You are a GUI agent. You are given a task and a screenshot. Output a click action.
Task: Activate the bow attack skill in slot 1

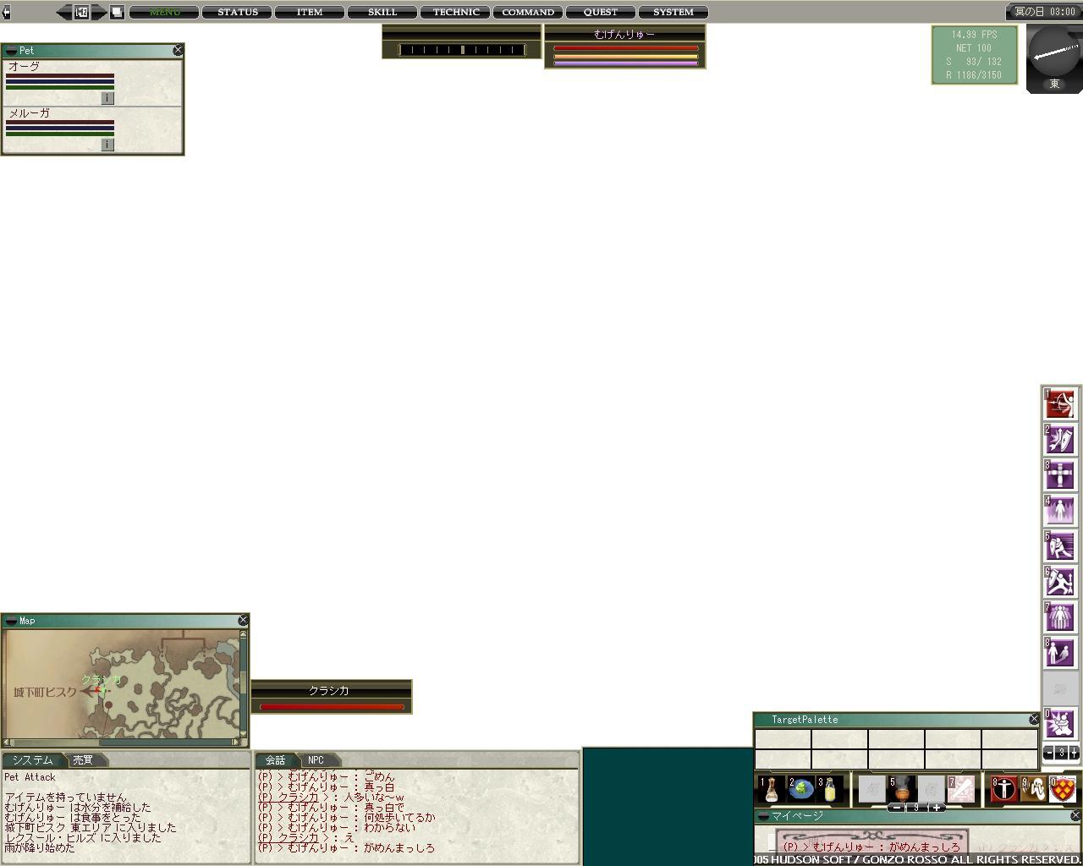coord(1059,404)
